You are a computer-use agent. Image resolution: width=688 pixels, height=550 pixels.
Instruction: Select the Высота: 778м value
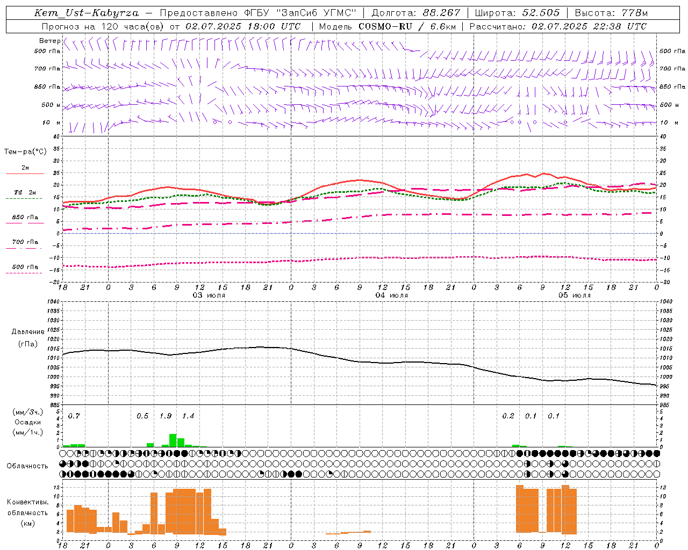(x=611, y=13)
